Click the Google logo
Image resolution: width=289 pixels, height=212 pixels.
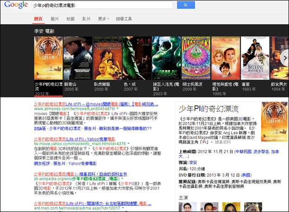16,5
